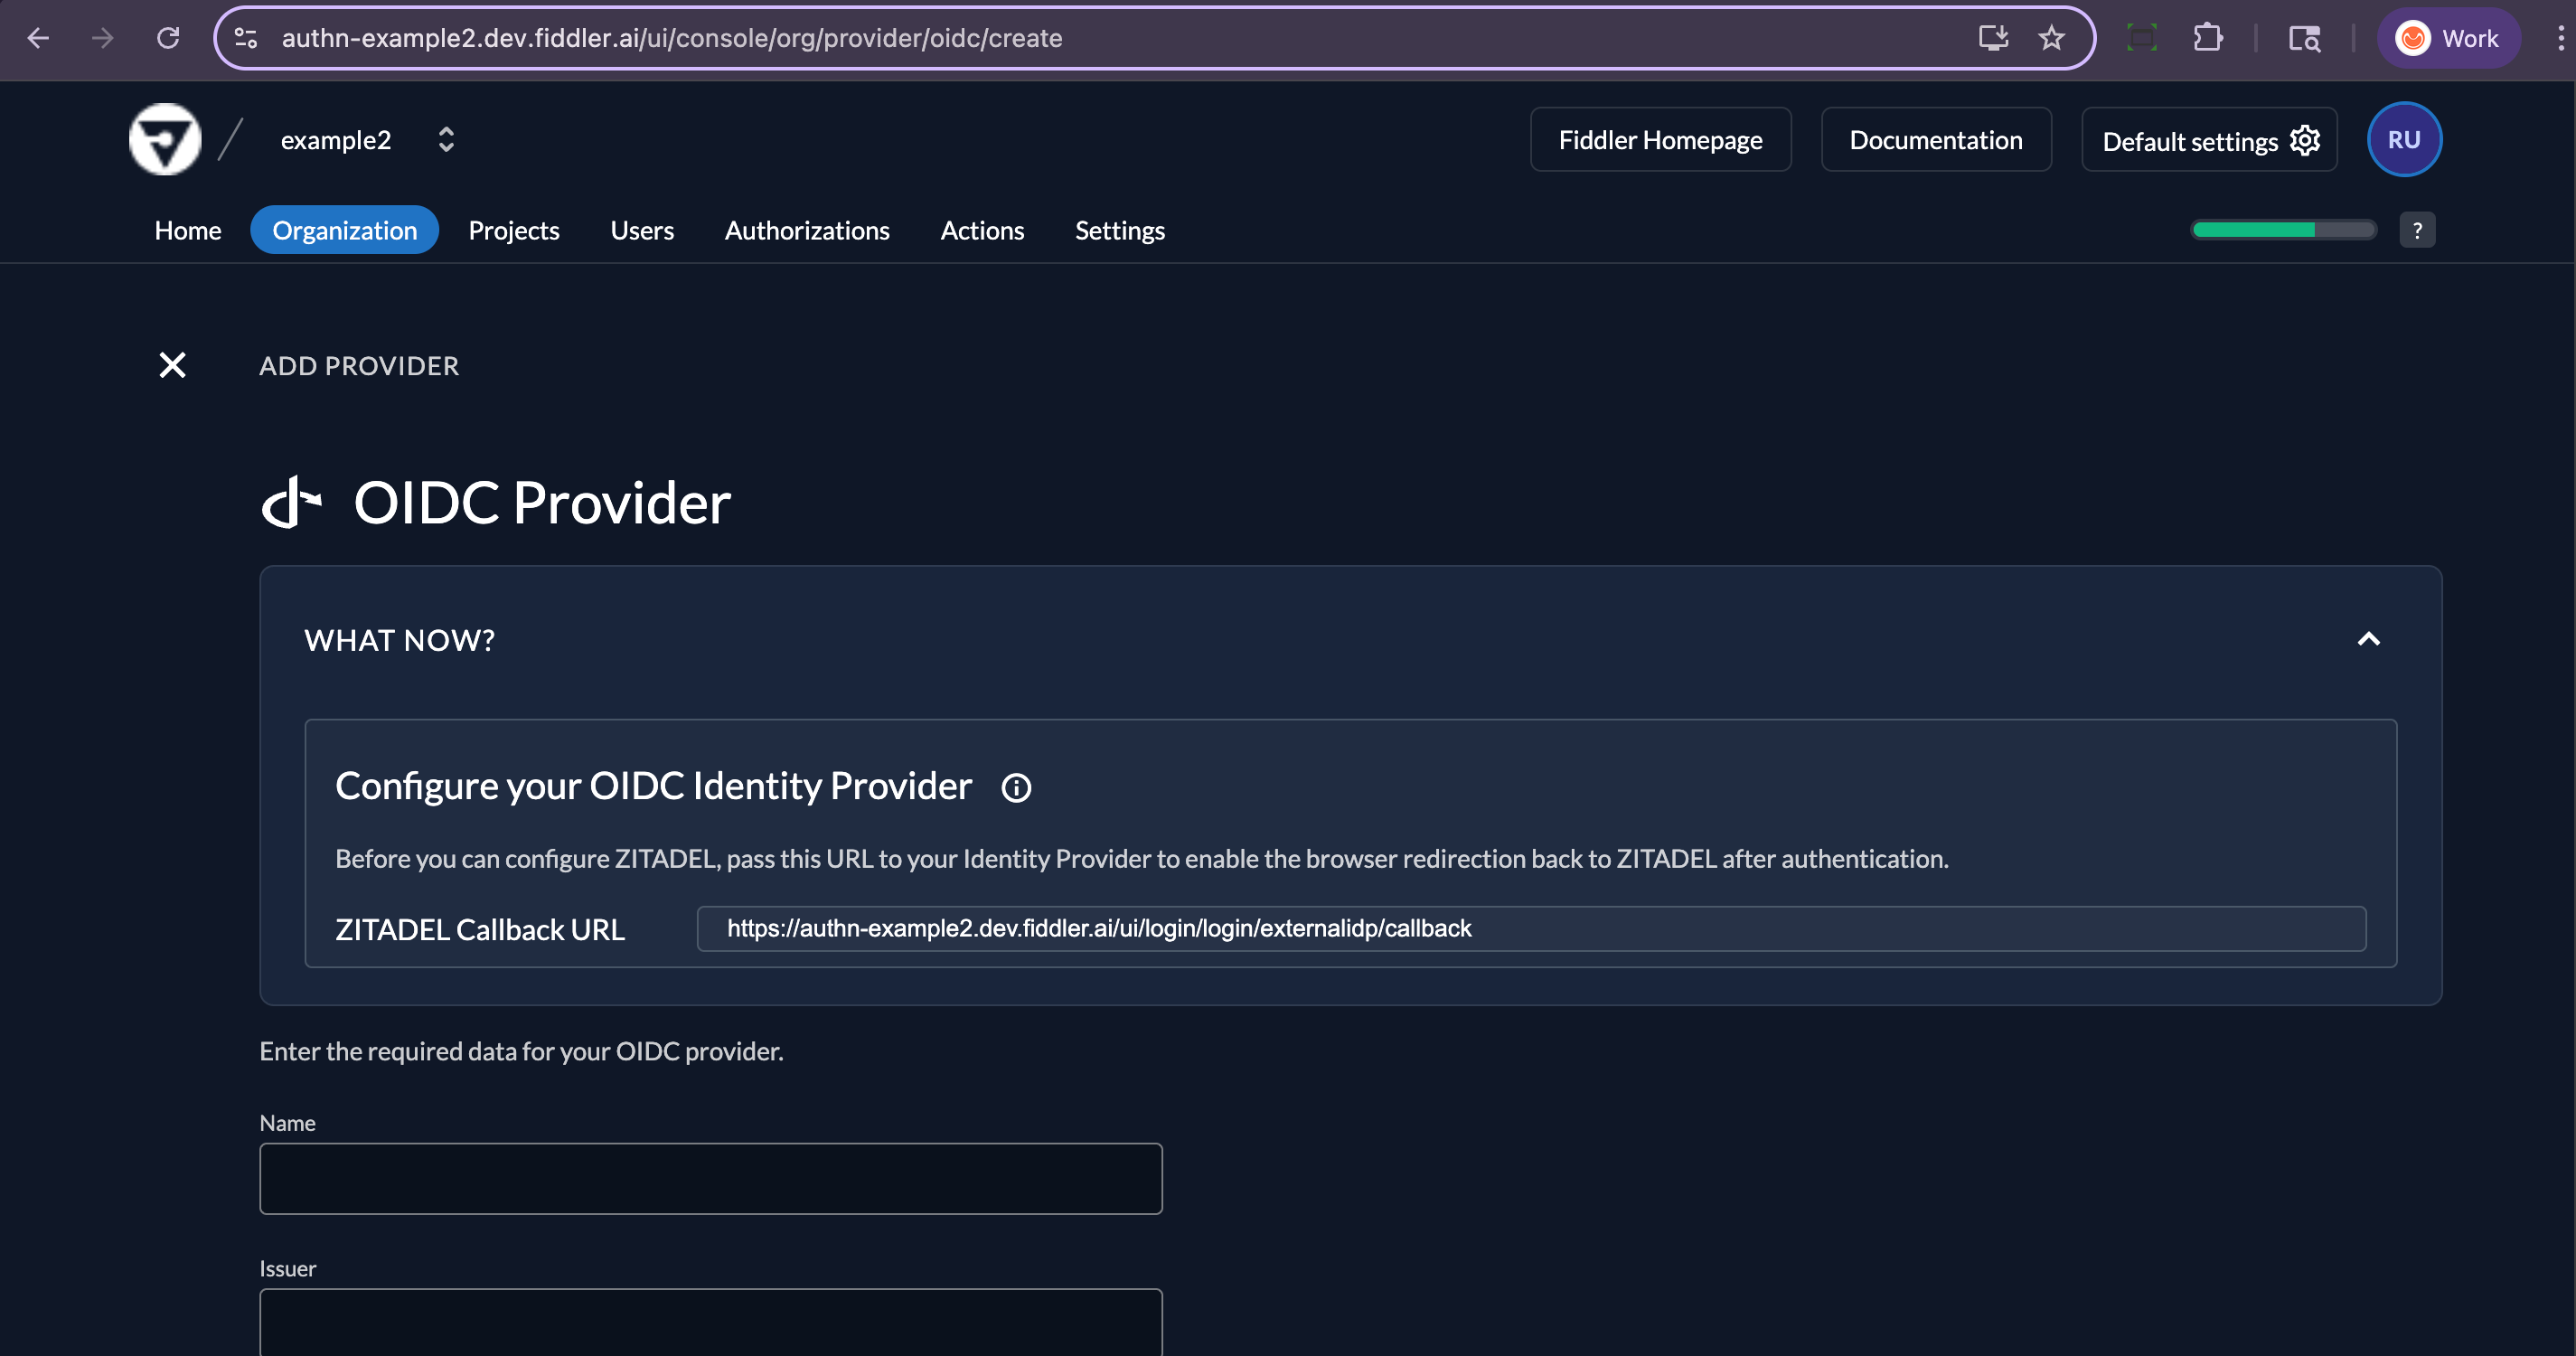Click the Name input field

pos(711,1178)
